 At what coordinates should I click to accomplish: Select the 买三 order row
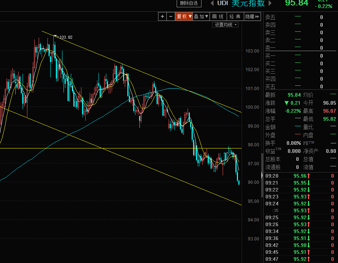pyautogui.click(x=300, y=71)
